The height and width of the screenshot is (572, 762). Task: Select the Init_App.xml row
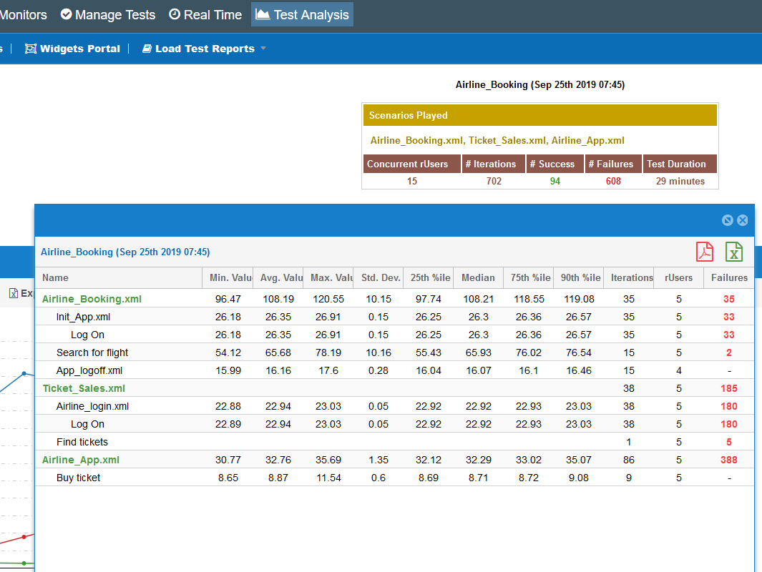395,317
